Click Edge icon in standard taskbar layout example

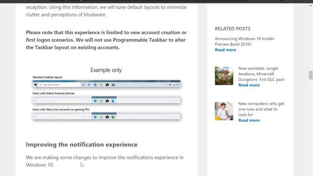click(x=95, y=85)
